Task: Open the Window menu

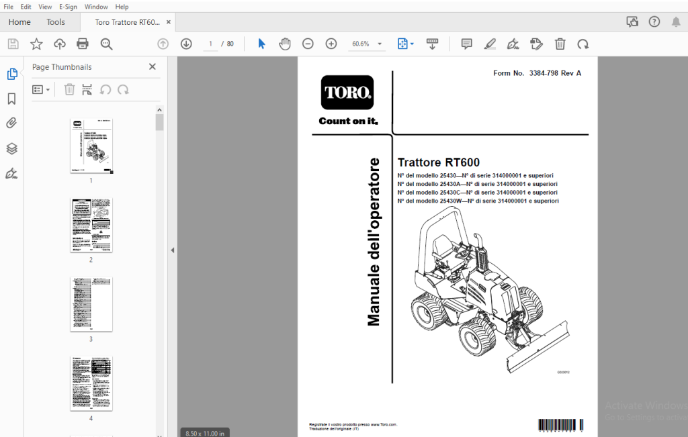Action: click(x=96, y=7)
